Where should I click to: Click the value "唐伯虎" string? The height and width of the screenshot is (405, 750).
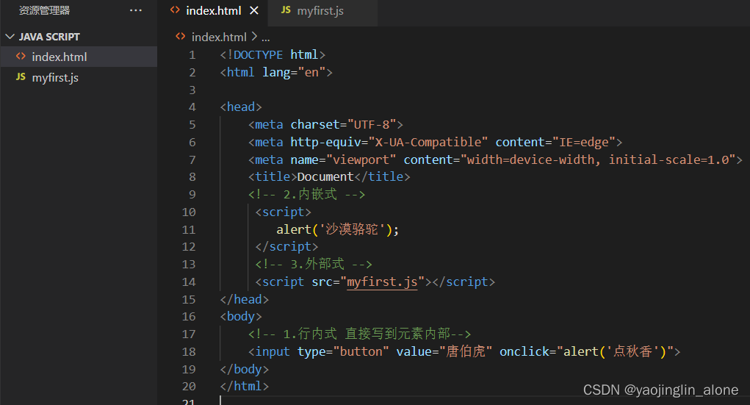(x=466, y=352)
